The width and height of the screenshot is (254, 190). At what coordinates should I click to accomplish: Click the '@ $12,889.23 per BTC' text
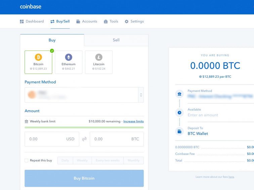pyautogui.click(x=215, y=77)
